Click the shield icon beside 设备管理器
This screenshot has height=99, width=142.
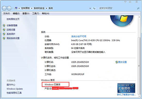(4, 25)
